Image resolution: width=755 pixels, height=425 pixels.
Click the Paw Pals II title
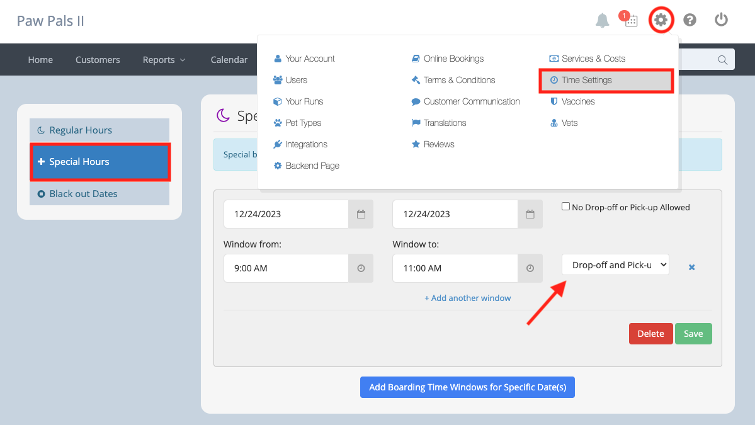[x=50, y=21]
